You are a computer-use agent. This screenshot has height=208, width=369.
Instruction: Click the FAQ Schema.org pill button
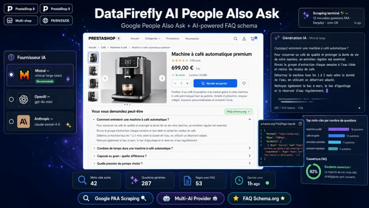click(x=259, y=198)
